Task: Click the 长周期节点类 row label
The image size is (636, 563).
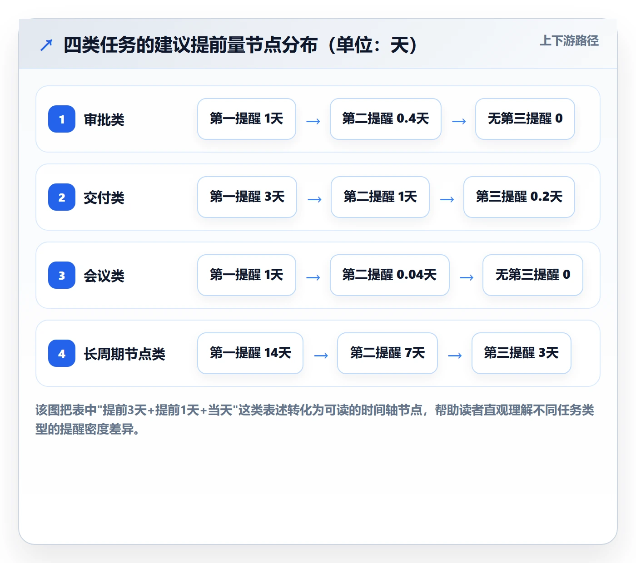Action: pyautogui.click(x=124, y=354)
